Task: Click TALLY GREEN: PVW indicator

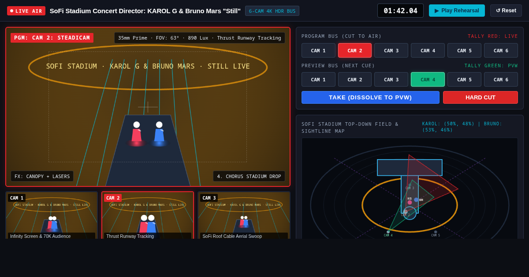Action: (x=491, y=66)
